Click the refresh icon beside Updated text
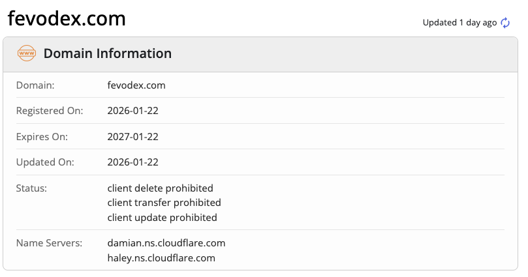 [505, 23]
